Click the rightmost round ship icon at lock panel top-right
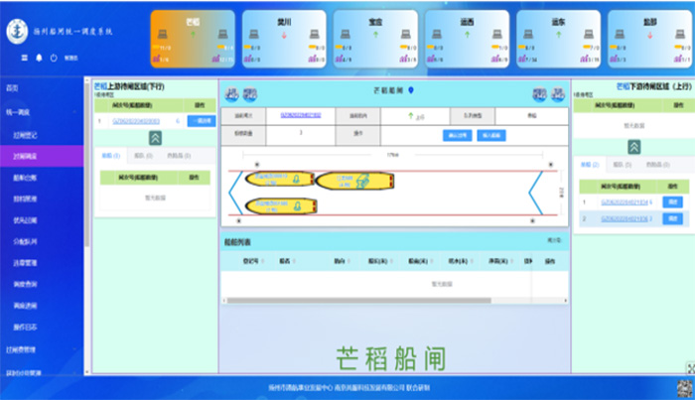 557,95
